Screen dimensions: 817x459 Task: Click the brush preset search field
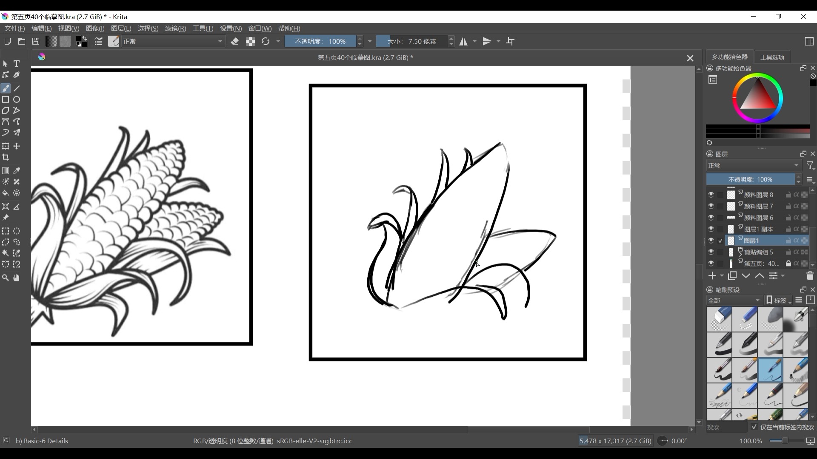(727, 427)
